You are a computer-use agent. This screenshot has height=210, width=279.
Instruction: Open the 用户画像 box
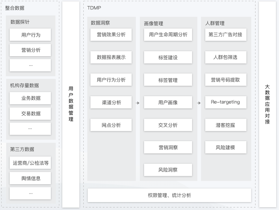tap(168, 102)
